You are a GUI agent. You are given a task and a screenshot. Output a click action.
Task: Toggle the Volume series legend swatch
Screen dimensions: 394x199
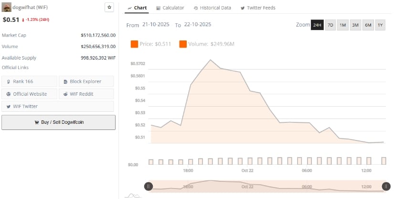183,44
